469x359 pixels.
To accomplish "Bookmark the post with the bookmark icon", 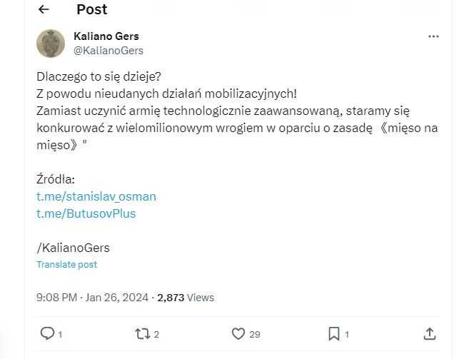I will coord(333,333).
